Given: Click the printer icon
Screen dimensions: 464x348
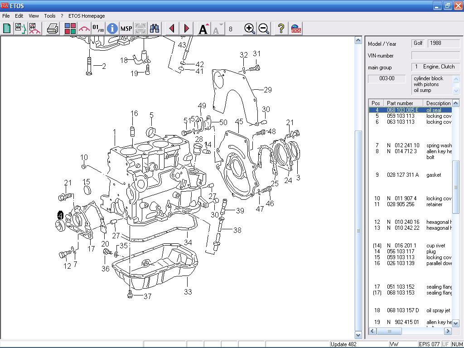Looking at the screenshot, I should pos(53,29).
